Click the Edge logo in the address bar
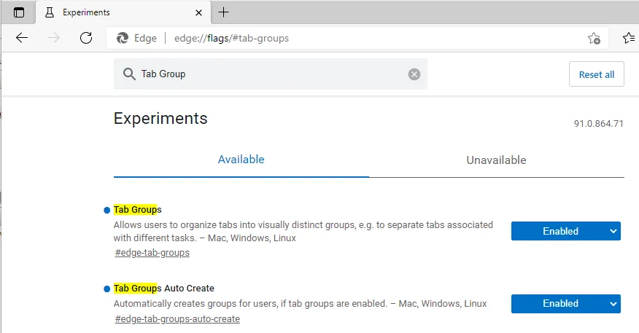The height and width of the screenshot is (333, 639). [x=123, y=38]
